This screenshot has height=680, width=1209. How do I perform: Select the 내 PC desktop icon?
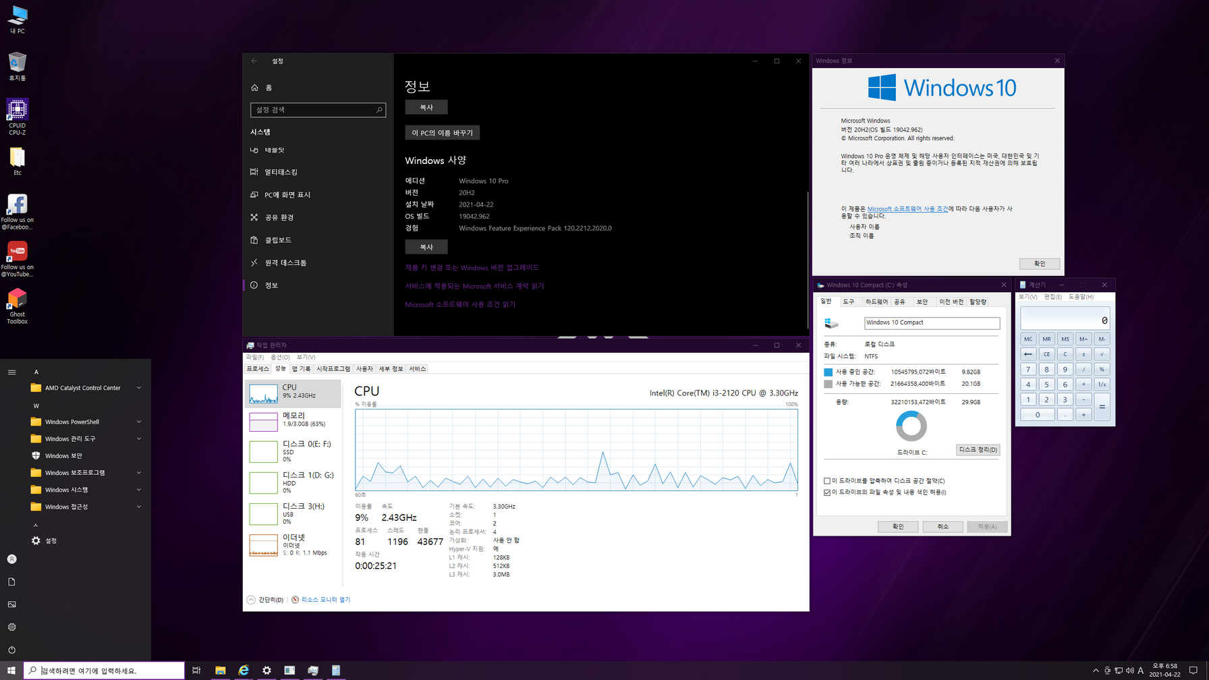[17, 20]
